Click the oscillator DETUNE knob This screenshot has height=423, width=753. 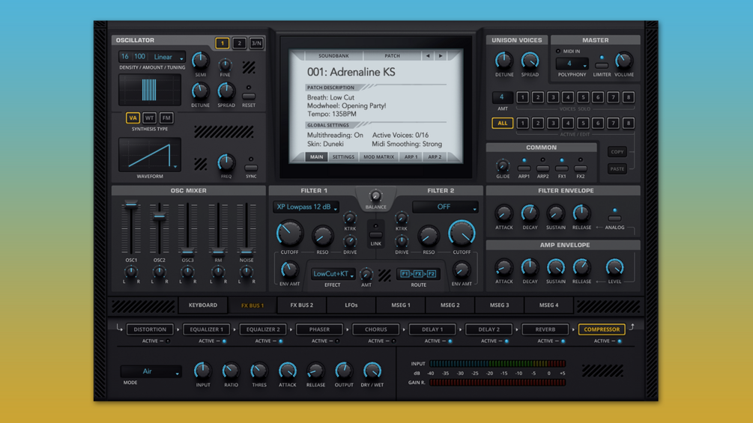200,91
